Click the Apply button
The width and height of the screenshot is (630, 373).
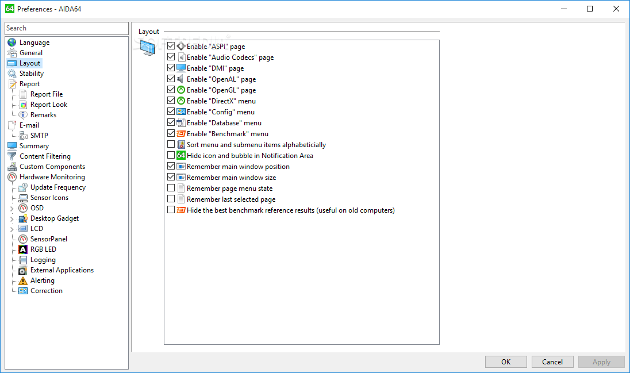pos(601,362)
